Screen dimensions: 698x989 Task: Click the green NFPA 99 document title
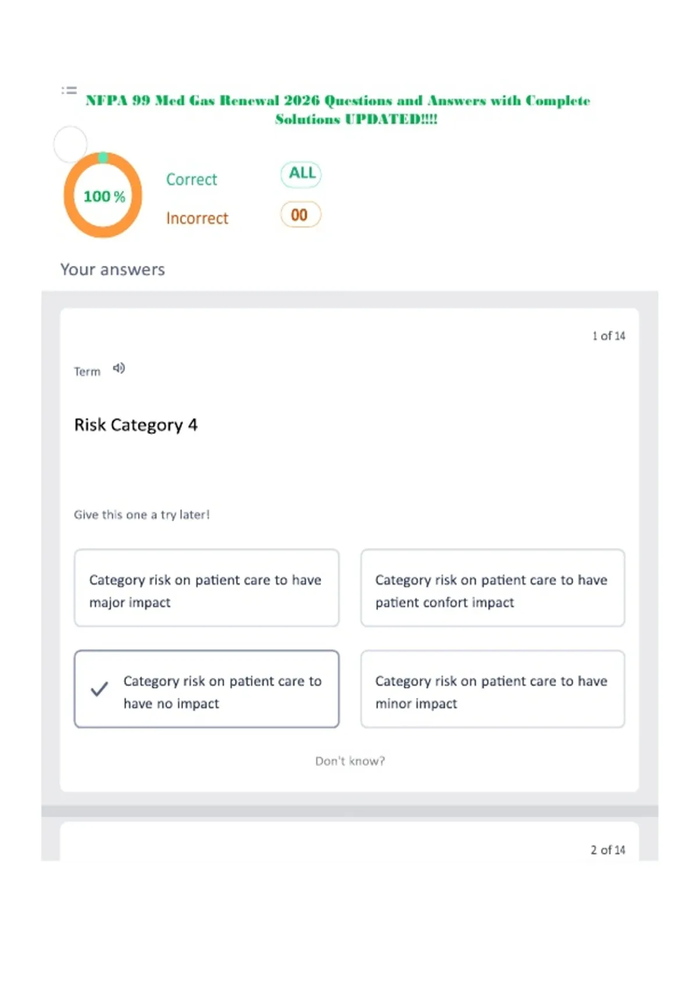click(338, 109)
